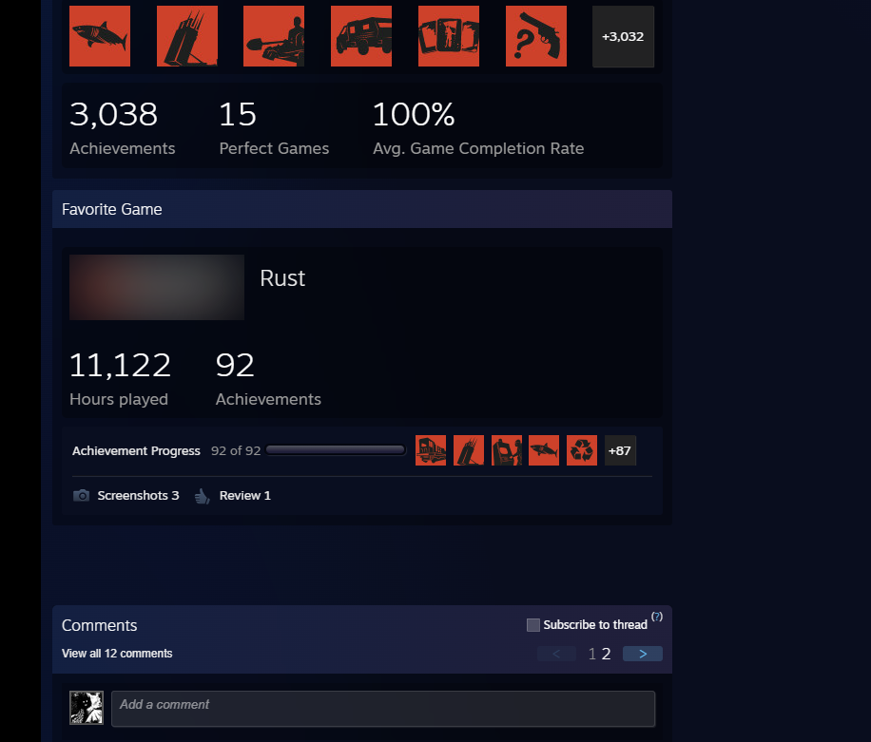
Task: Open the arcade machine achievement icon
Action: tap(507, 450)
